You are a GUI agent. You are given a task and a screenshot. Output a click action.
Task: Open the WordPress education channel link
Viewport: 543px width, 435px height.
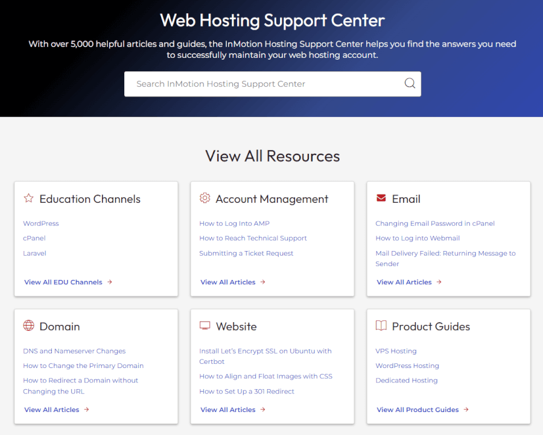point(41,223)
